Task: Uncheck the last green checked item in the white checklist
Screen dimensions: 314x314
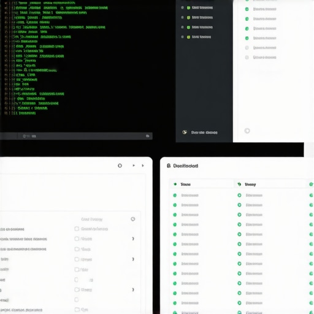Action: click(x=247, y=38)
